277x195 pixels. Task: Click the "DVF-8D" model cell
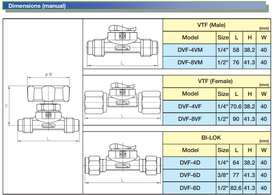coord(190,188)
